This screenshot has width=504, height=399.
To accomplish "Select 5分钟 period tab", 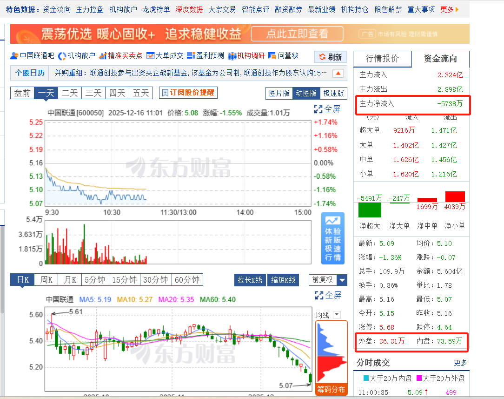I will [x=95, y=280].
